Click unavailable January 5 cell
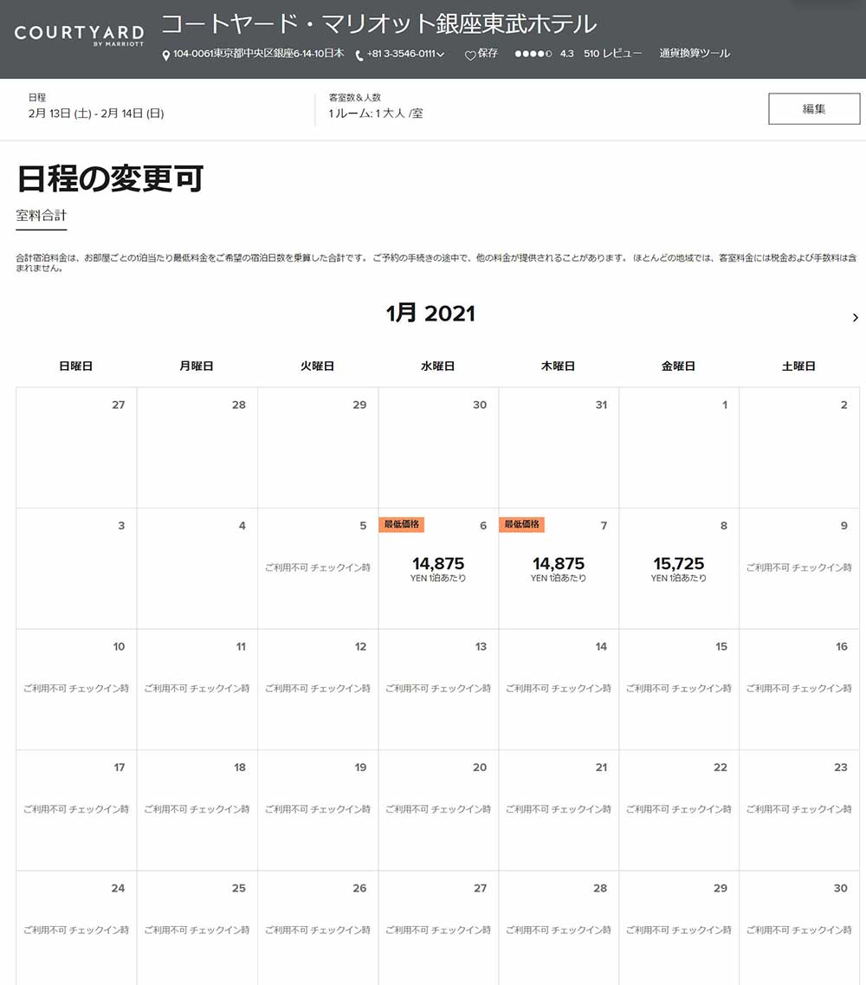This screenshot has height=985, width=866. tap(318, 568)
